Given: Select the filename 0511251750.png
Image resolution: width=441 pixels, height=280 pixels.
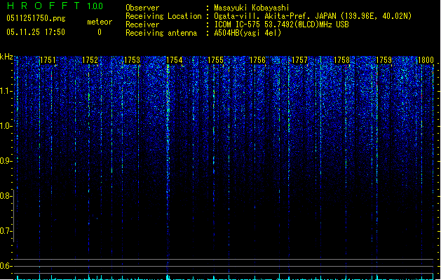Looking at the screenshot, I should tap(36, 18).
